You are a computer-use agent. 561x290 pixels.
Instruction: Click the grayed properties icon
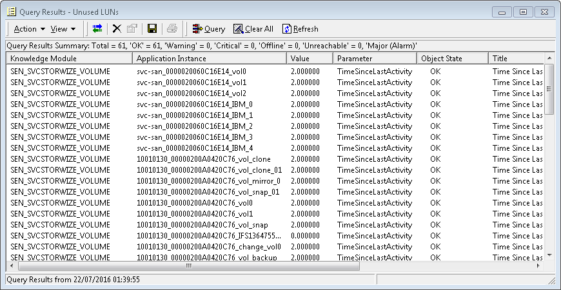tap(132, 29)
